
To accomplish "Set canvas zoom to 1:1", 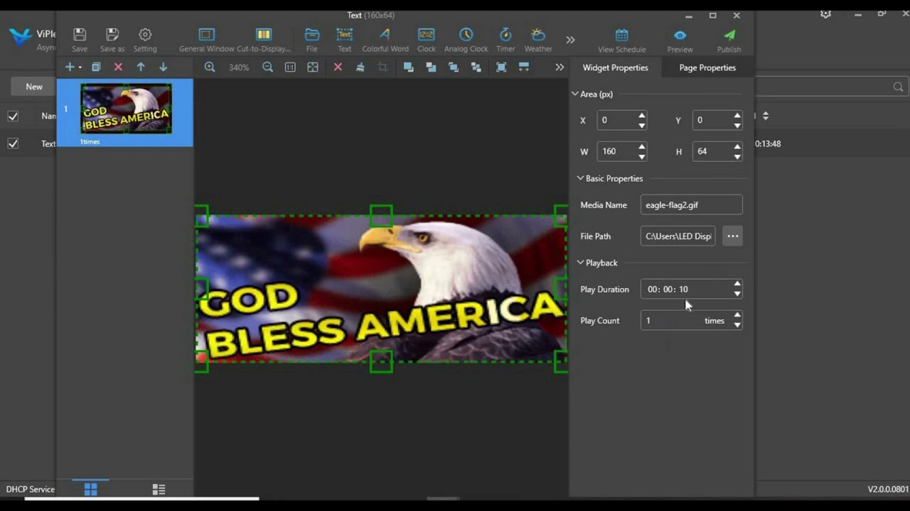I will tap(290, 67).
